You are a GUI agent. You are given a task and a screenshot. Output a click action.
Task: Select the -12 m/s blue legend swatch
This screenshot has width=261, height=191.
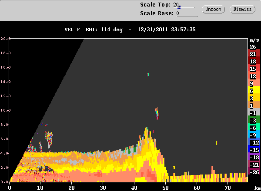click(x=254, y=142)
